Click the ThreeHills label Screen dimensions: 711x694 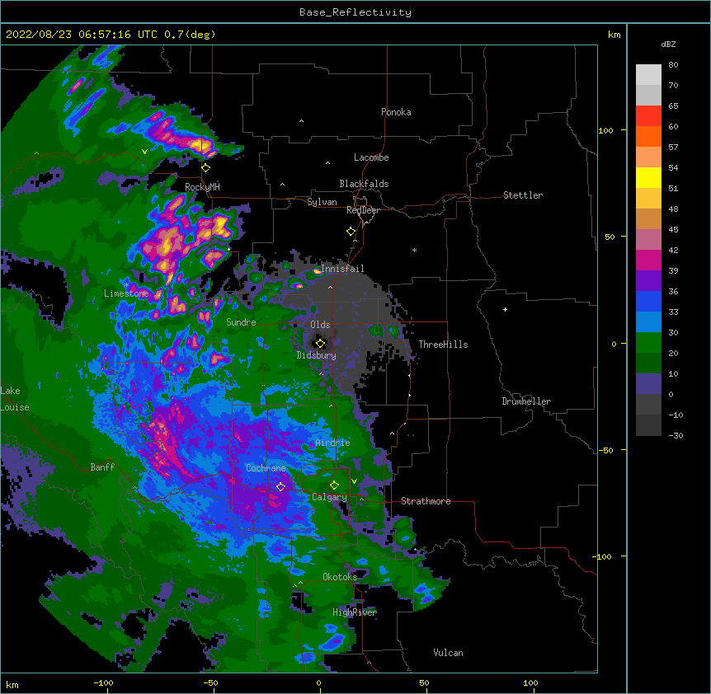click(x=443, y=345)
